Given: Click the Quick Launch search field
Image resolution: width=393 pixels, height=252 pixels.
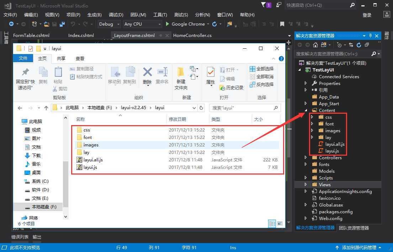Looking at the screenshot, I should click(x=320, y=5).
